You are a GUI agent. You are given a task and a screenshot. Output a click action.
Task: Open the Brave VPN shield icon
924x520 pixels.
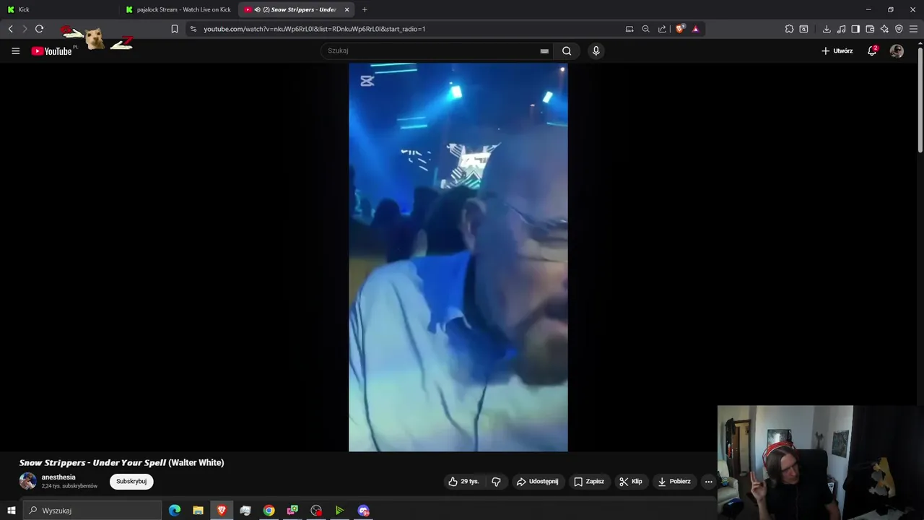pyautogui.click(x=899, y=29)
